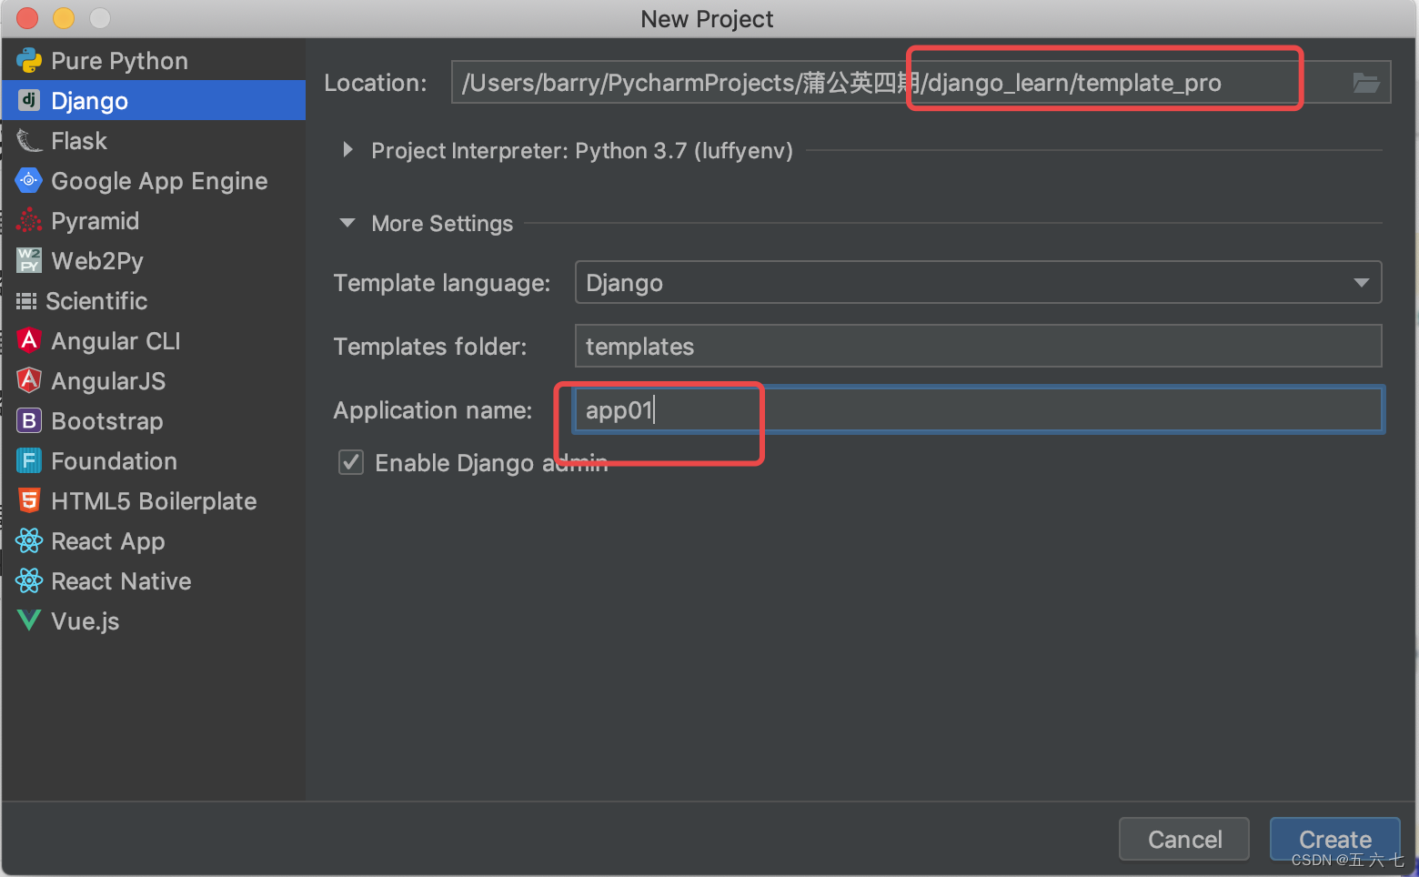
Task: Select Angular CLI project type
Action: pos(153,341)
